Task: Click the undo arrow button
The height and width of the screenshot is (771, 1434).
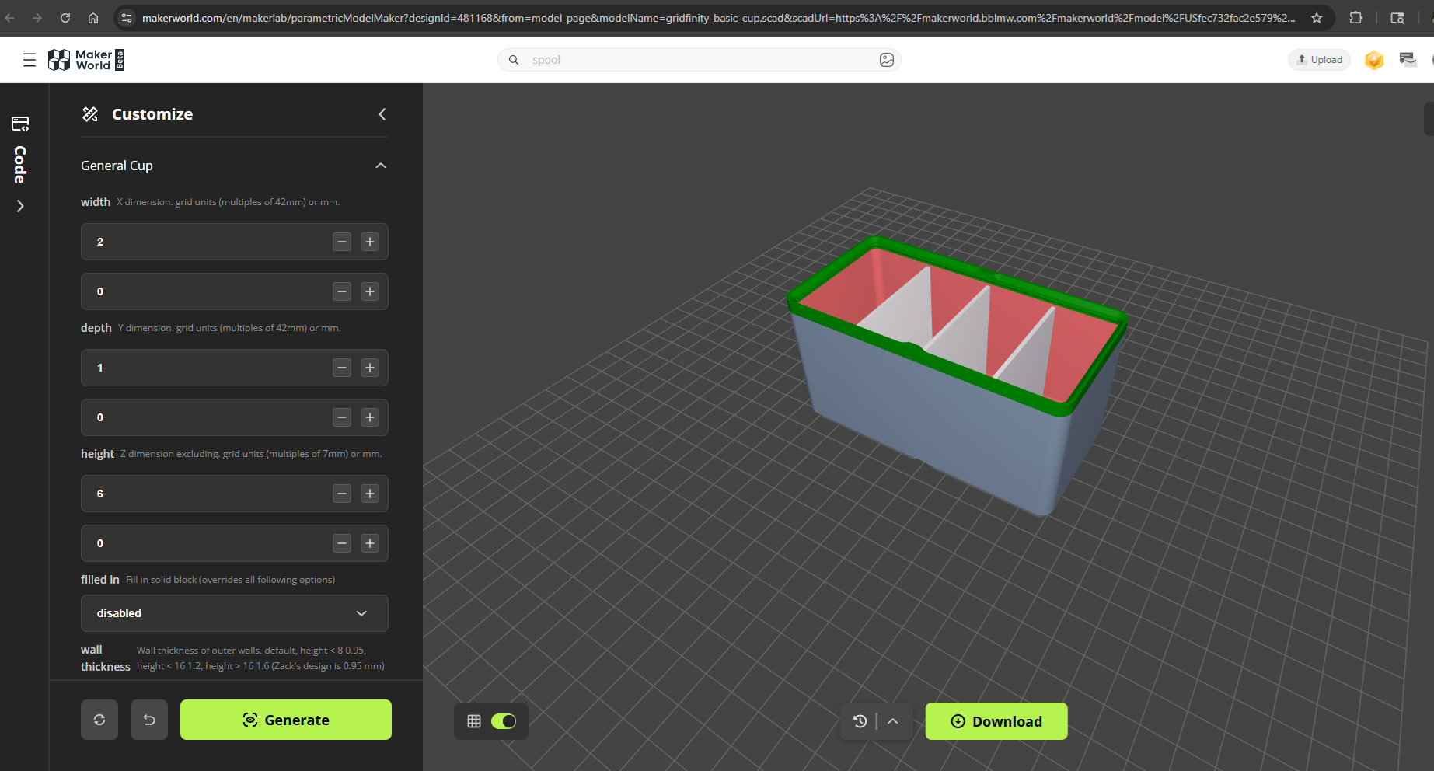Action: 149,720
